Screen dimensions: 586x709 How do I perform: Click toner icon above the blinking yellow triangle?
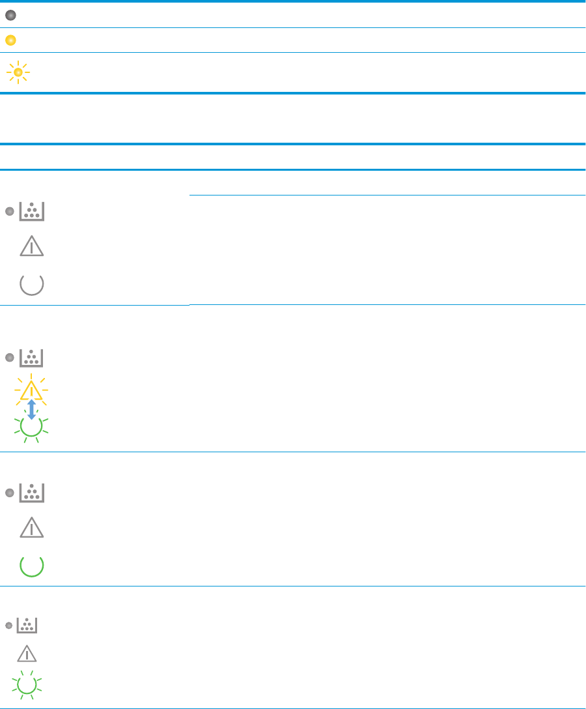click(31, 358)
